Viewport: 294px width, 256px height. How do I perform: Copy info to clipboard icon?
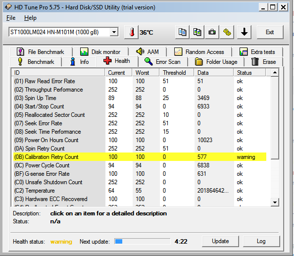(182, 32)
